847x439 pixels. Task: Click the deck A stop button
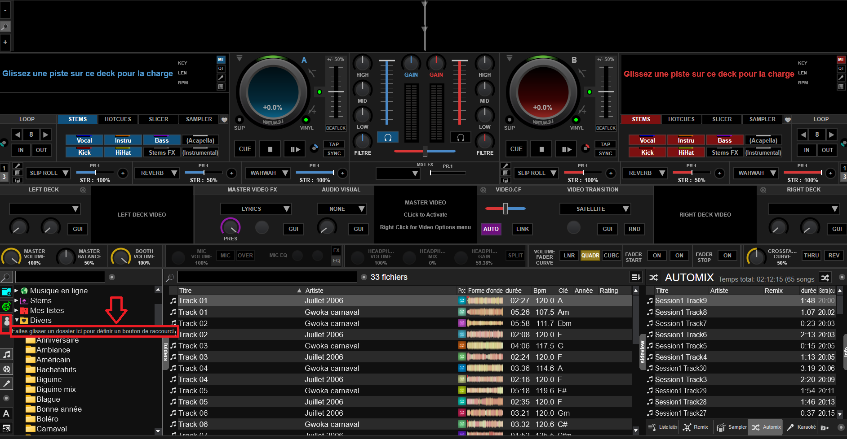(x=270, y=149)
